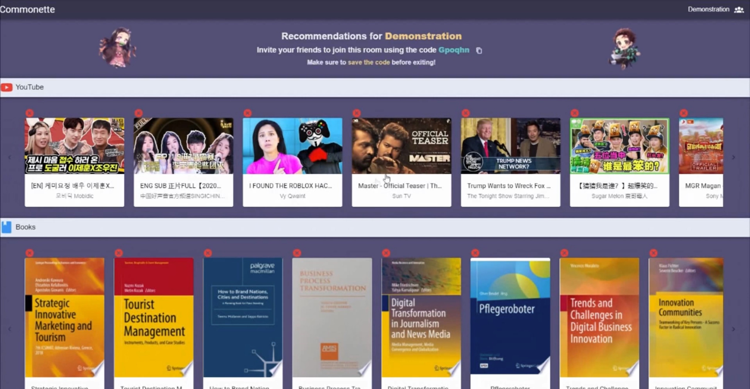Remove the How to Brand Nations book
This screenshot has height=389, width=750.
tap(208, 253)
